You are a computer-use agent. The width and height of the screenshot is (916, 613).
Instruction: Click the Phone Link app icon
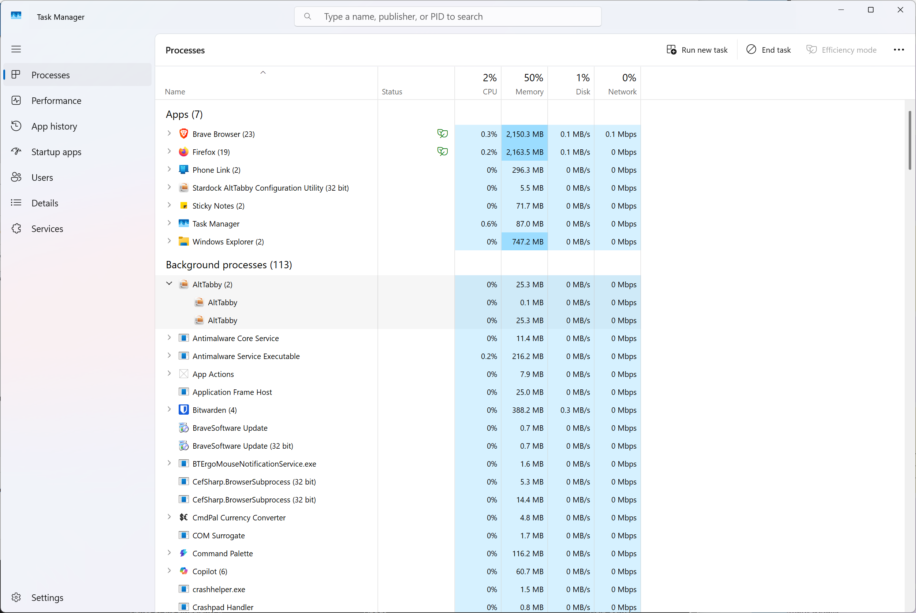click(183, 170)
